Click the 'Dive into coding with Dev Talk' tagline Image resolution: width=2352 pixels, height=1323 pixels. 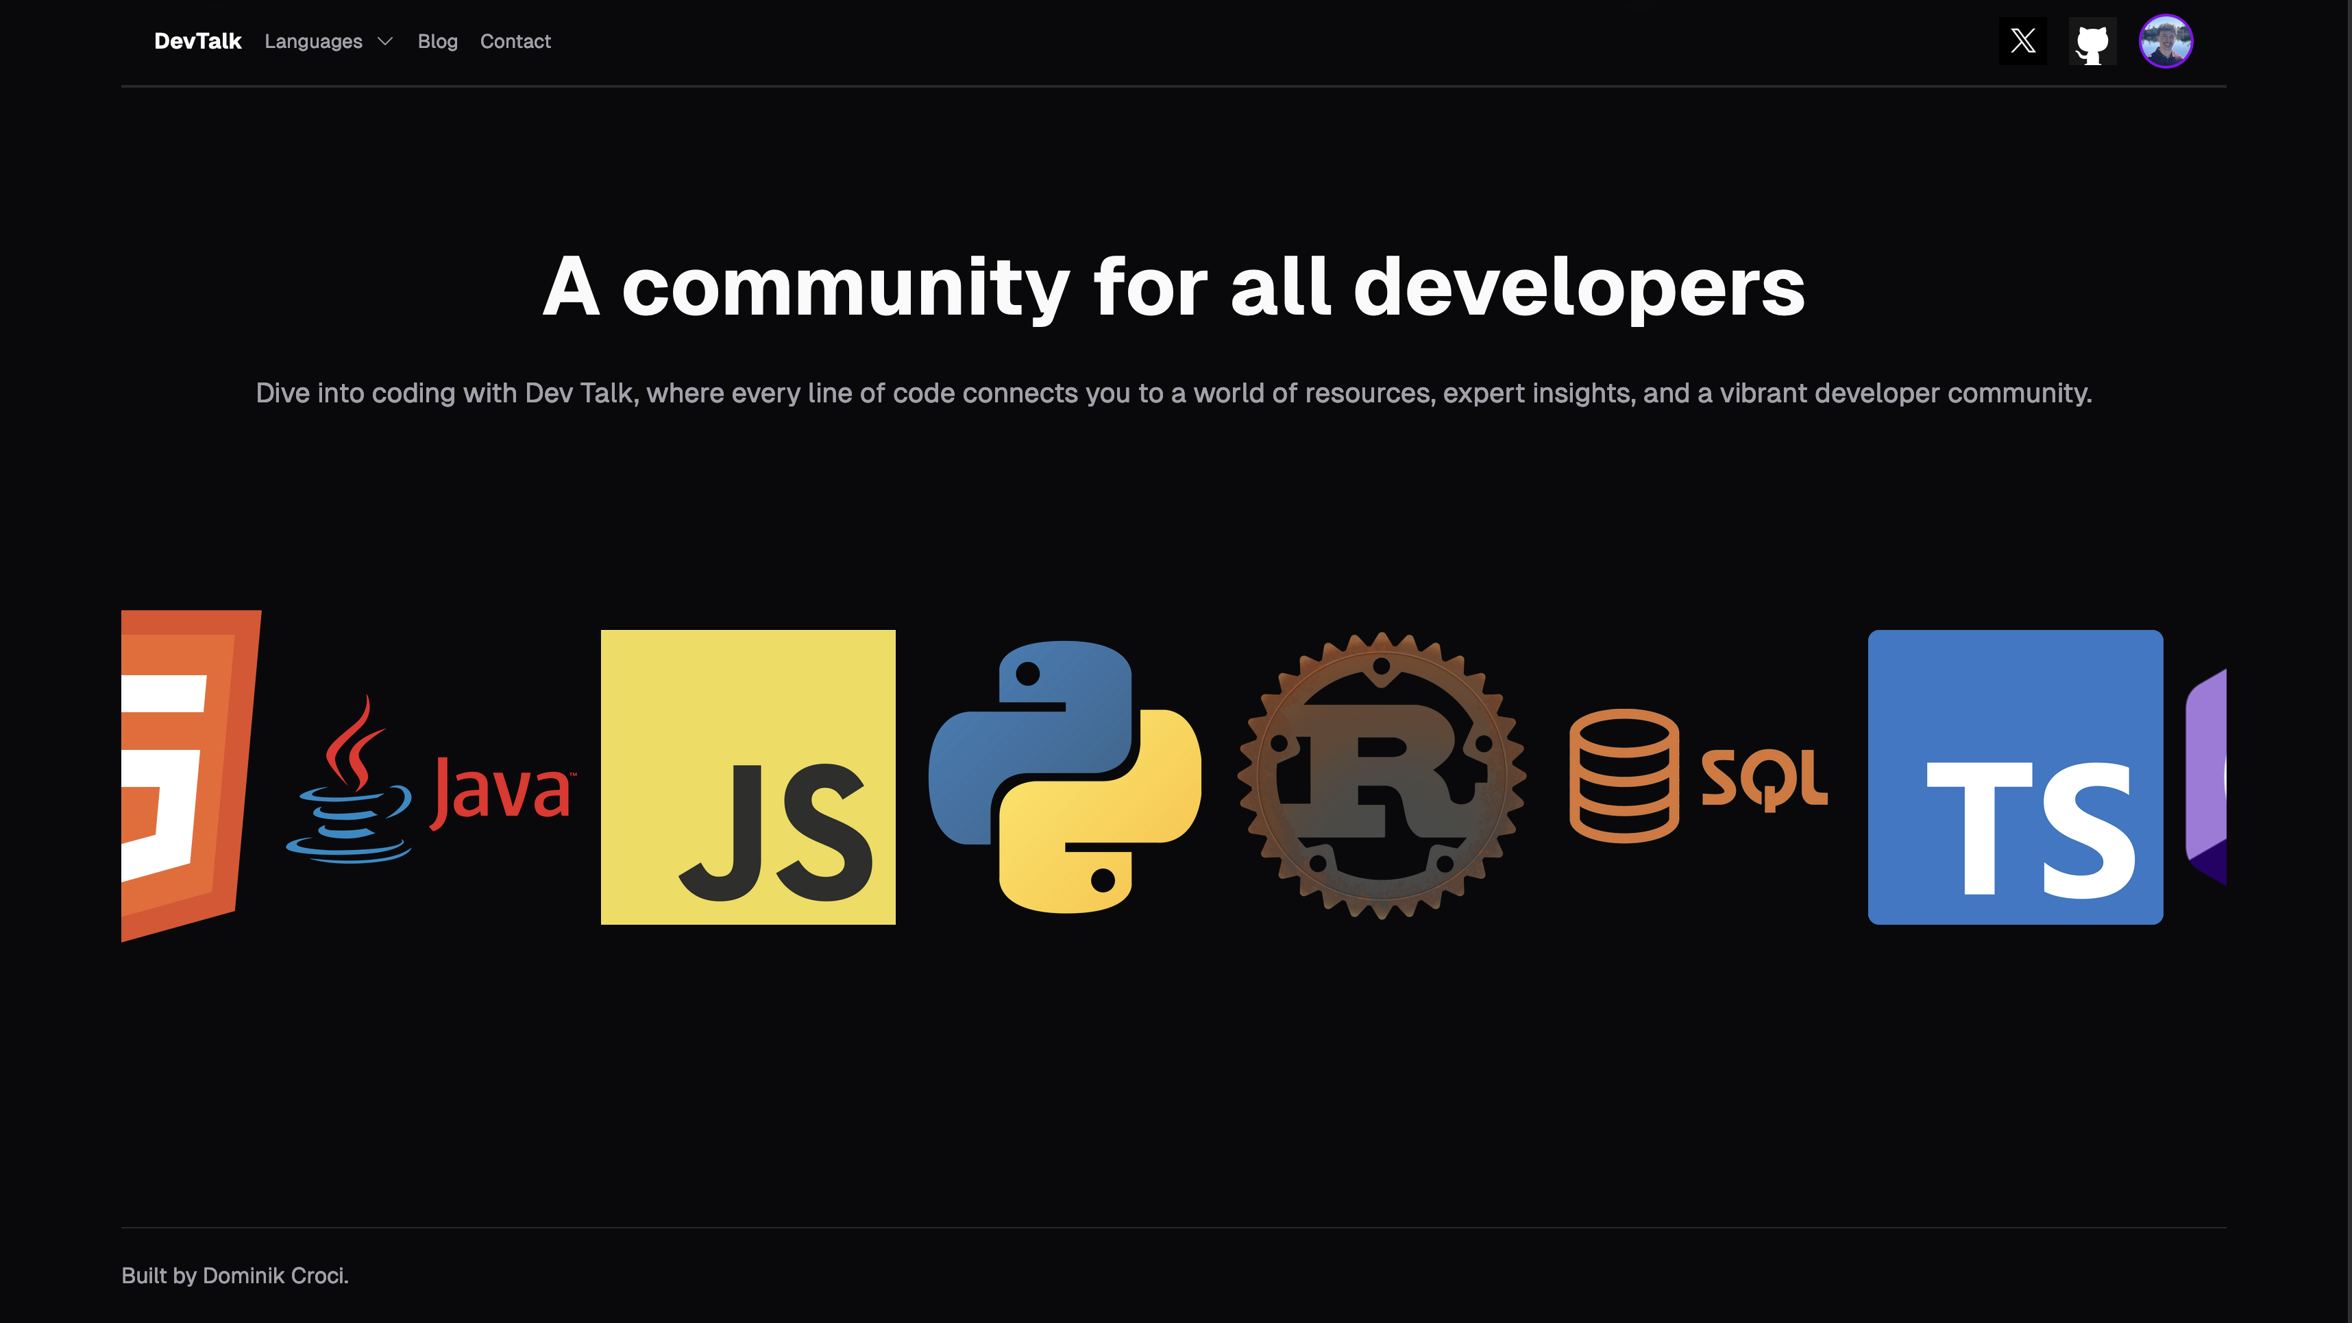point(1173,393)
